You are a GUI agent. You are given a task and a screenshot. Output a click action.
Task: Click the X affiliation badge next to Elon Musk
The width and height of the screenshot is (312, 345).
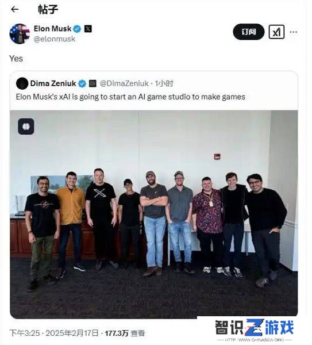(88, 29)
